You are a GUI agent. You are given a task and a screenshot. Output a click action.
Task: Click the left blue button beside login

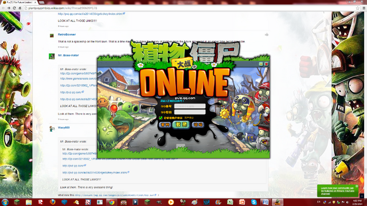point(165,125)
